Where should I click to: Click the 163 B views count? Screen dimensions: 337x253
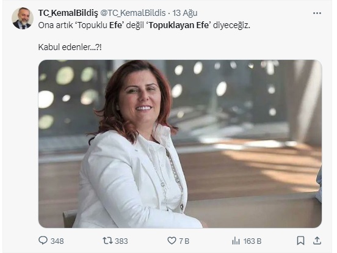[252, 241]
